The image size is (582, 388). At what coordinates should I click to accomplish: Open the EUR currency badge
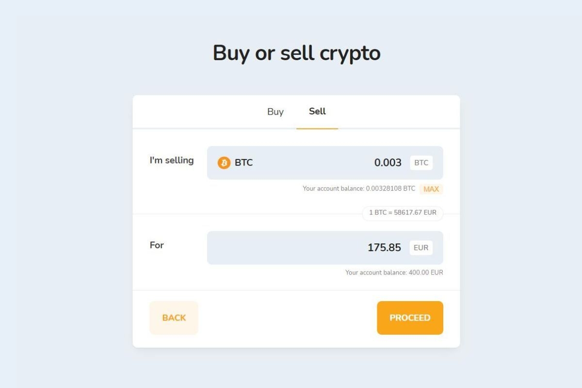421,248
